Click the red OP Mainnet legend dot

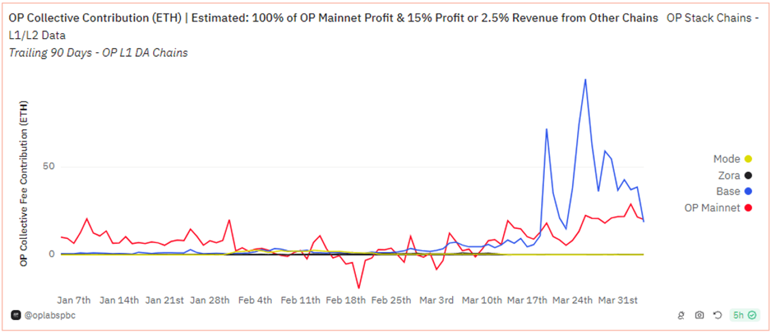click(748, 208)
